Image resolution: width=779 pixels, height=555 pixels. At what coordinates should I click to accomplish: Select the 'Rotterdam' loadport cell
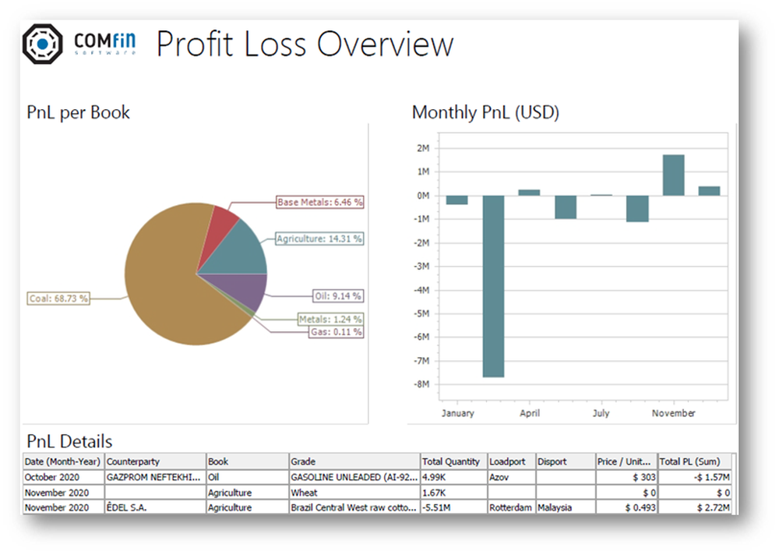pos(511,507)
